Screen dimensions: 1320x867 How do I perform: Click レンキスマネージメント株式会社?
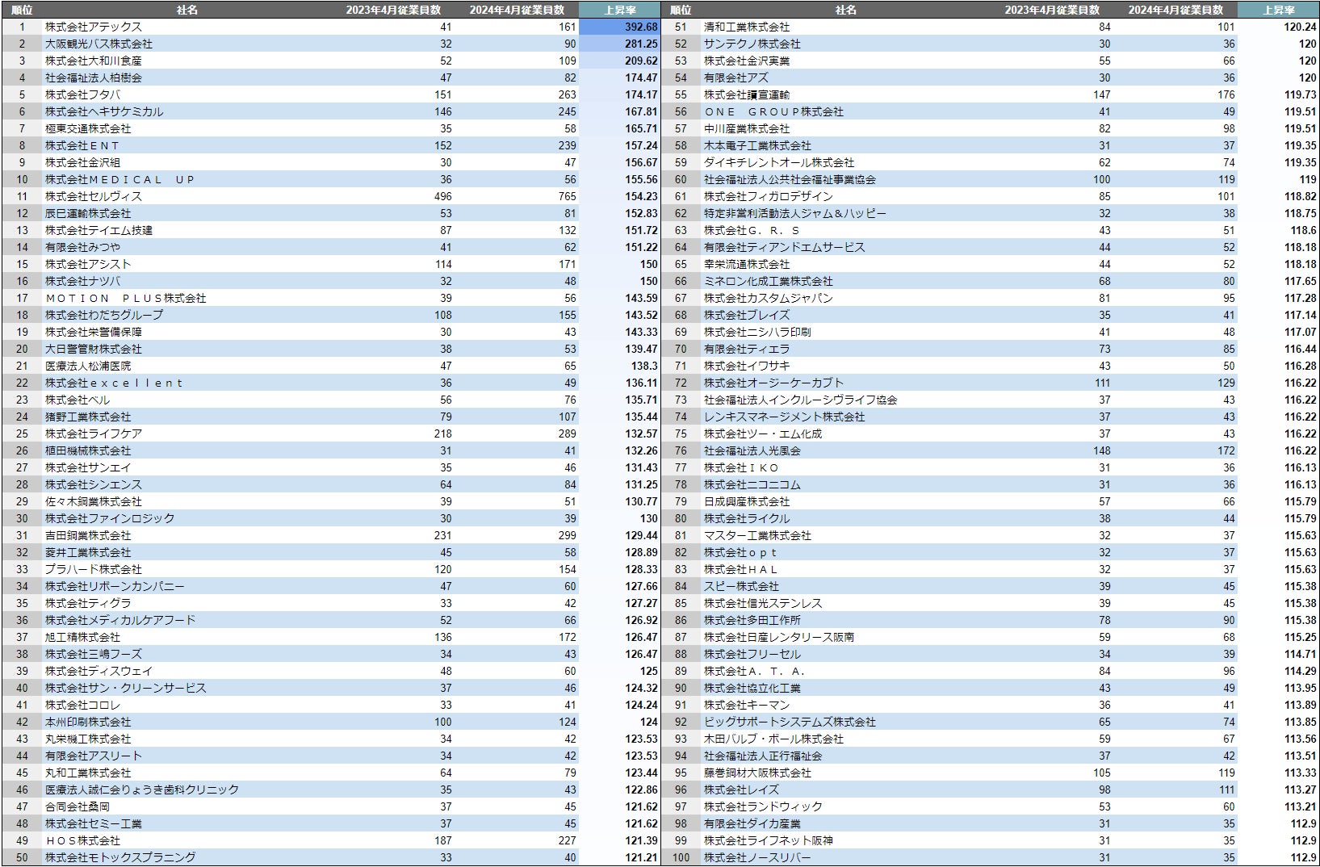(x=785, y=417)
